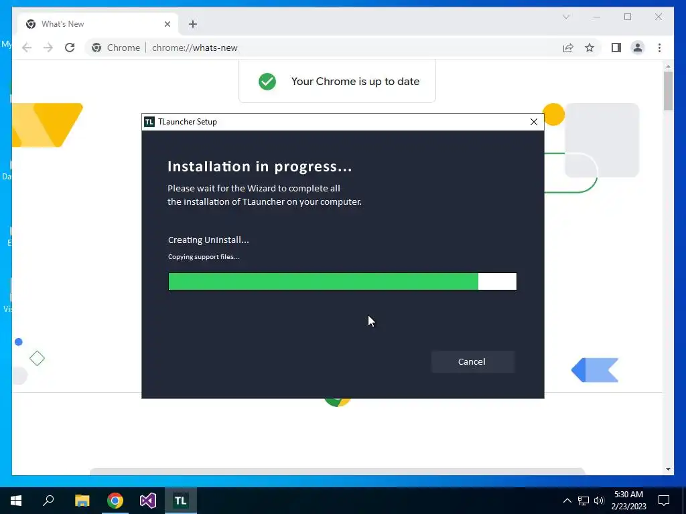Open the tab search dropdown arrow
This screenshot has height=514, width=686.
[566, 17]
